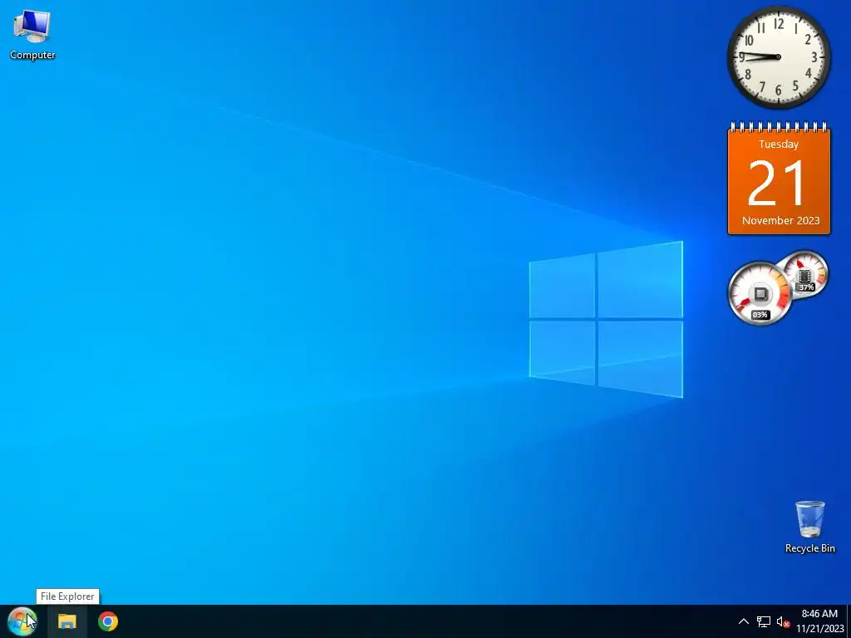Click the muted volume tray icon
Viewport: 851px width, 638px height.
pyautogui.click(x=783, y=621)
